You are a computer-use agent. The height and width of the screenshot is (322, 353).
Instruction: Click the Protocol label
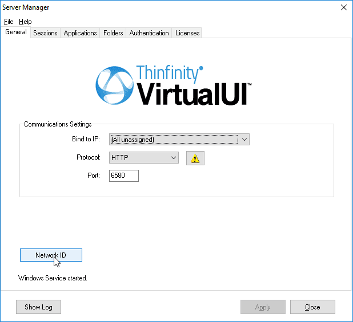89,157
